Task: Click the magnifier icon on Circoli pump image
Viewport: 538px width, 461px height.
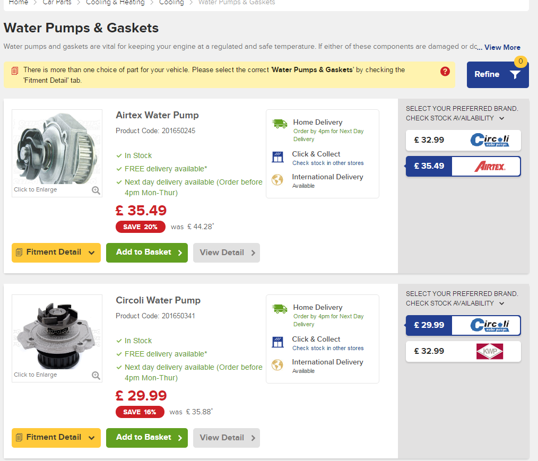Action: (x=96, y=375)
